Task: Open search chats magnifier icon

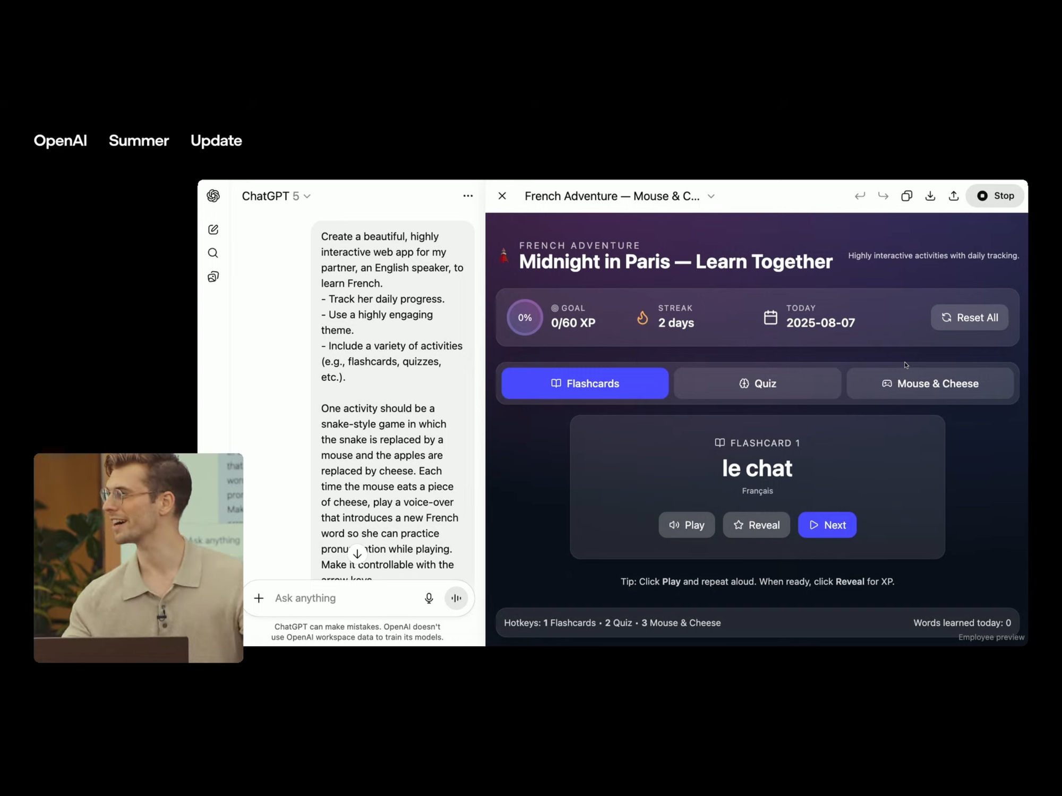Action: (x=213, y=253)
